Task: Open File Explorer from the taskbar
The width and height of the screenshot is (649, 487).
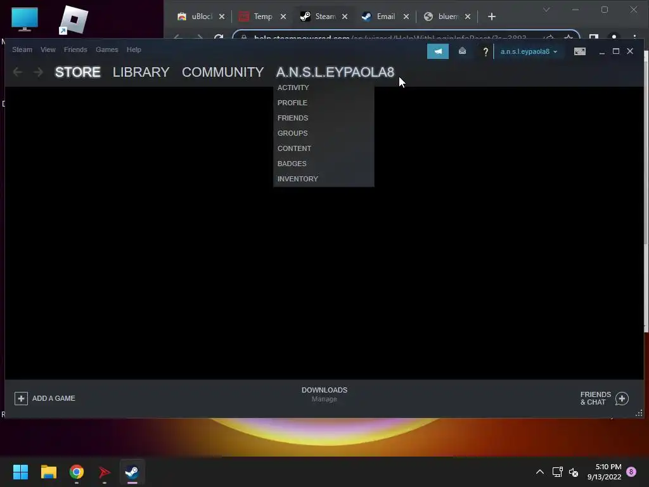Action: tap(48, 472)
